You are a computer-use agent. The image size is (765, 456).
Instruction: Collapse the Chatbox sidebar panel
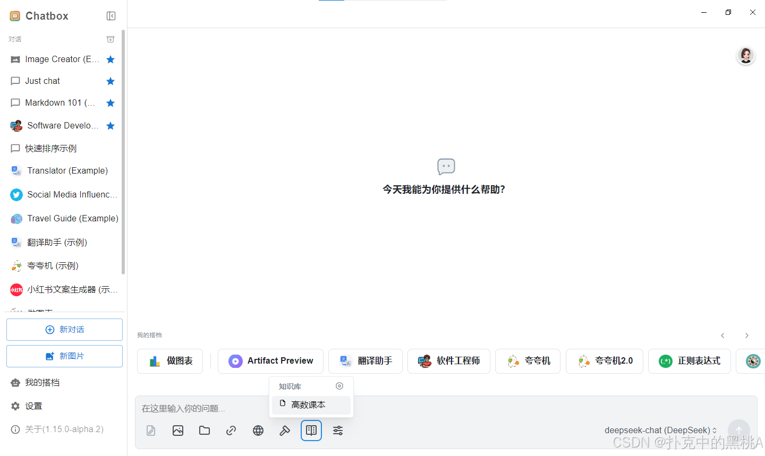point(111,16)
